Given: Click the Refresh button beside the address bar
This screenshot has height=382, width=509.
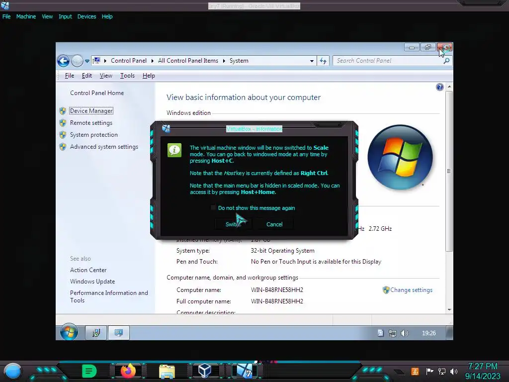Looking at the screenshot, I should [x=323, y=61].
